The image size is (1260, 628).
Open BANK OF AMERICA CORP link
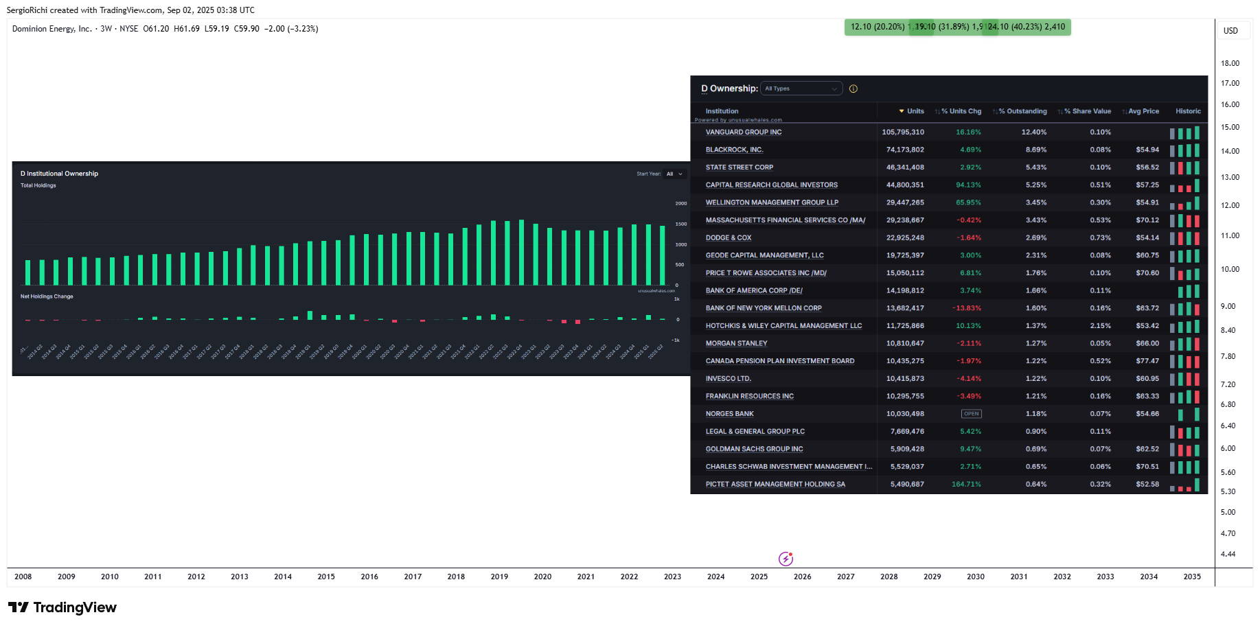(754, 290)
